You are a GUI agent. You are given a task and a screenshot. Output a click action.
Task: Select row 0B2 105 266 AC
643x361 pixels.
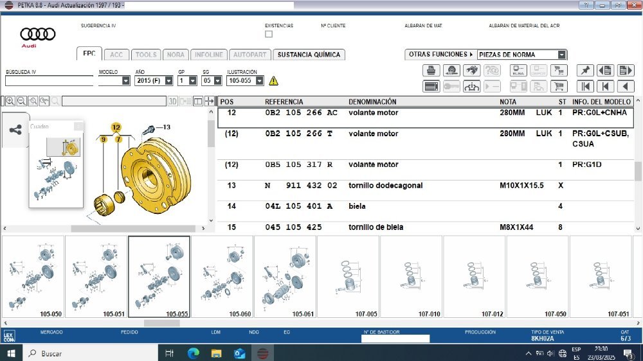426,118
